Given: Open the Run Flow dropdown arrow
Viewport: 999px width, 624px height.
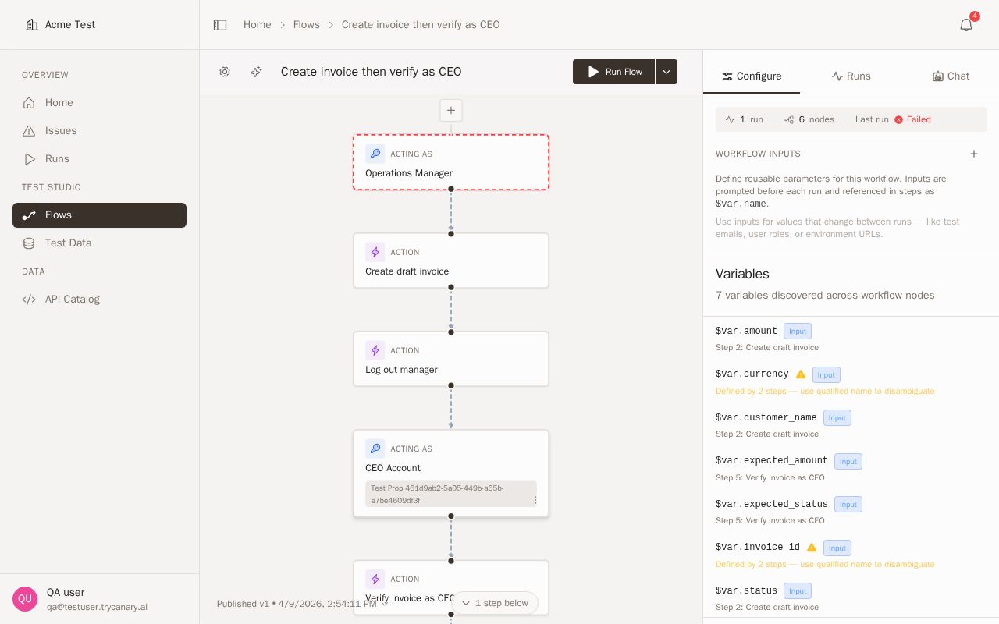Looking at the screenshot, I should pos(667,72).
